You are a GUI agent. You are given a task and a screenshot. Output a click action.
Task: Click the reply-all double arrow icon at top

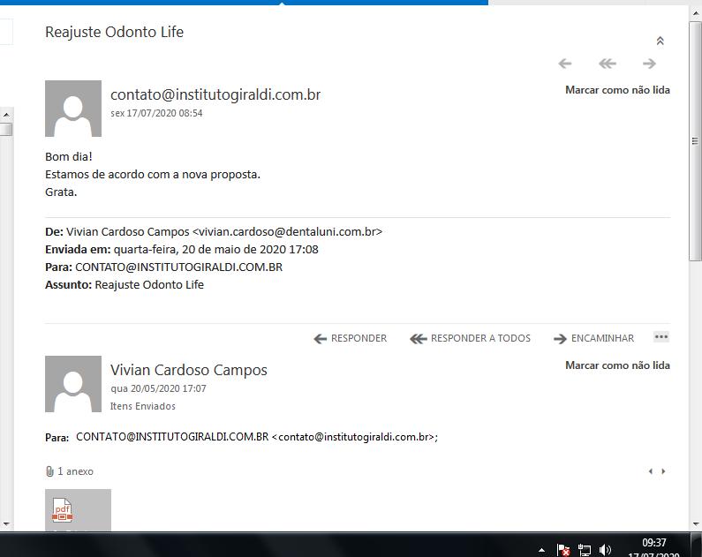point(608,64)
